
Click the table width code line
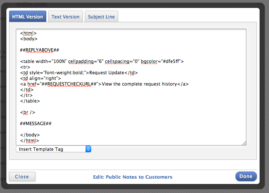tap(102, 61)
